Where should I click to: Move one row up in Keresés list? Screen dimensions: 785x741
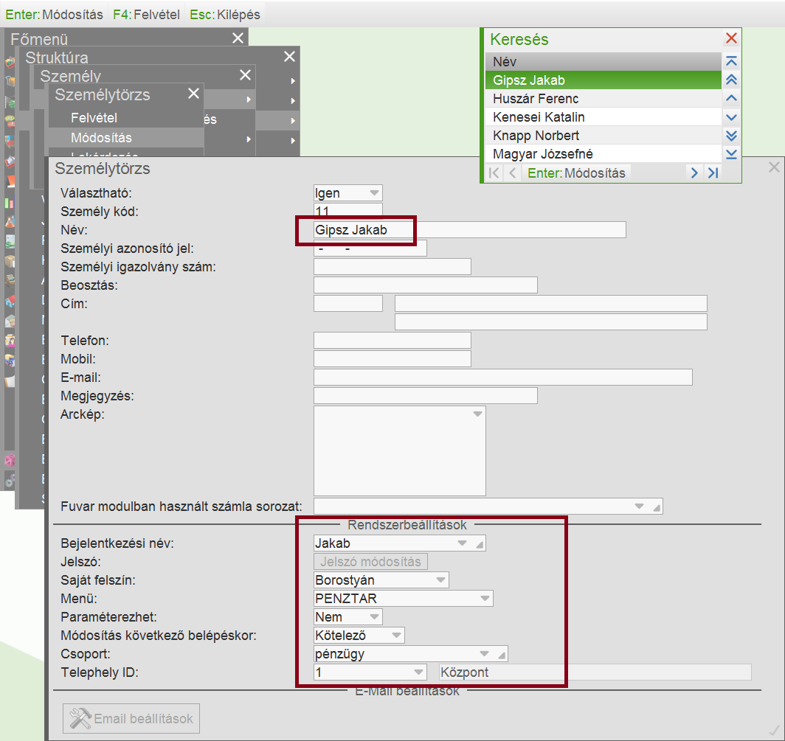[x=731, y=99]
